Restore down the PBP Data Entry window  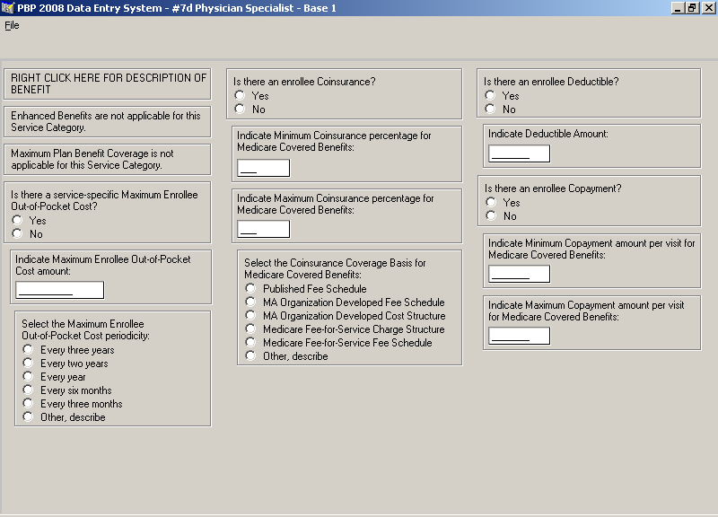click(692, 8)
